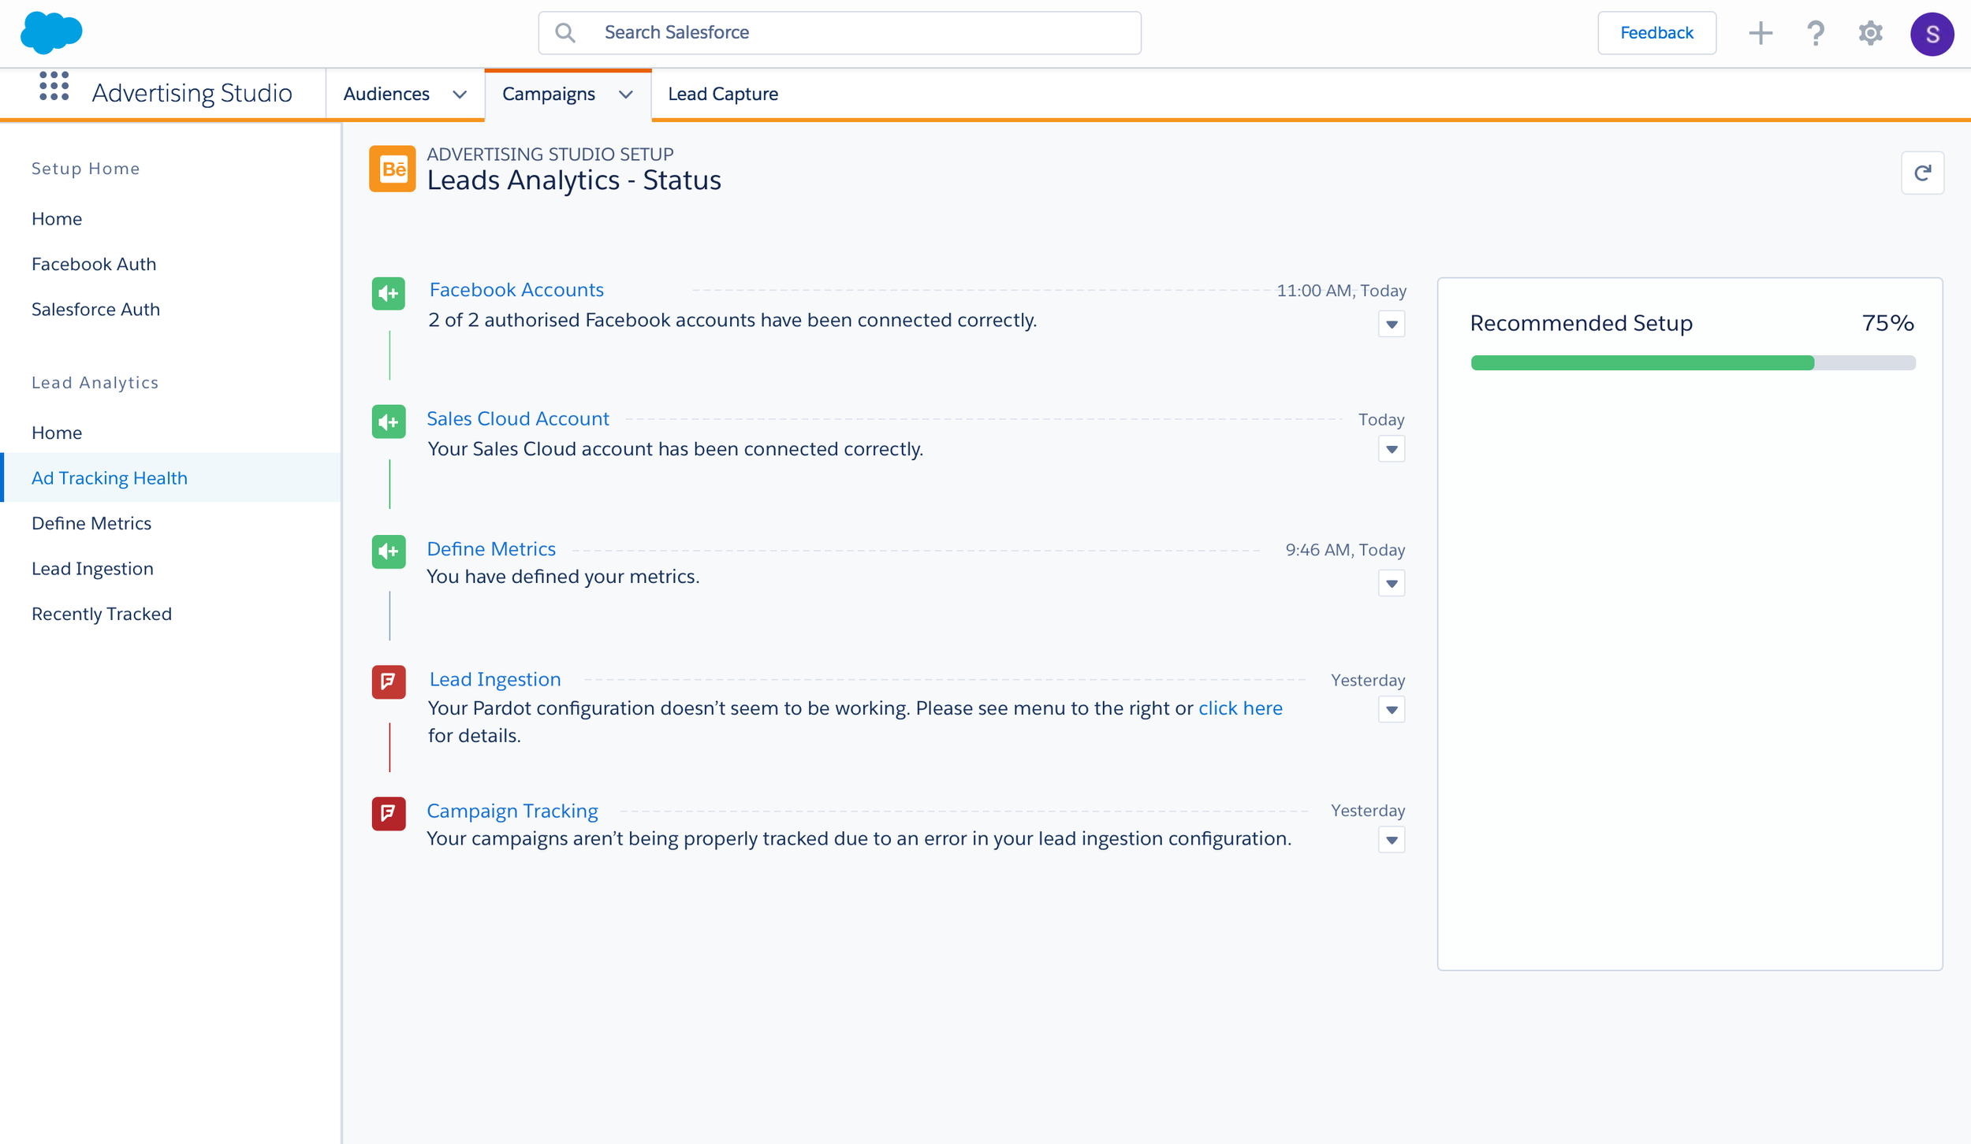Click the orange Advertising Studio Setup icon
Image resolution: width=1971 pixels, height=1144 pixels.
coord(392,169)
